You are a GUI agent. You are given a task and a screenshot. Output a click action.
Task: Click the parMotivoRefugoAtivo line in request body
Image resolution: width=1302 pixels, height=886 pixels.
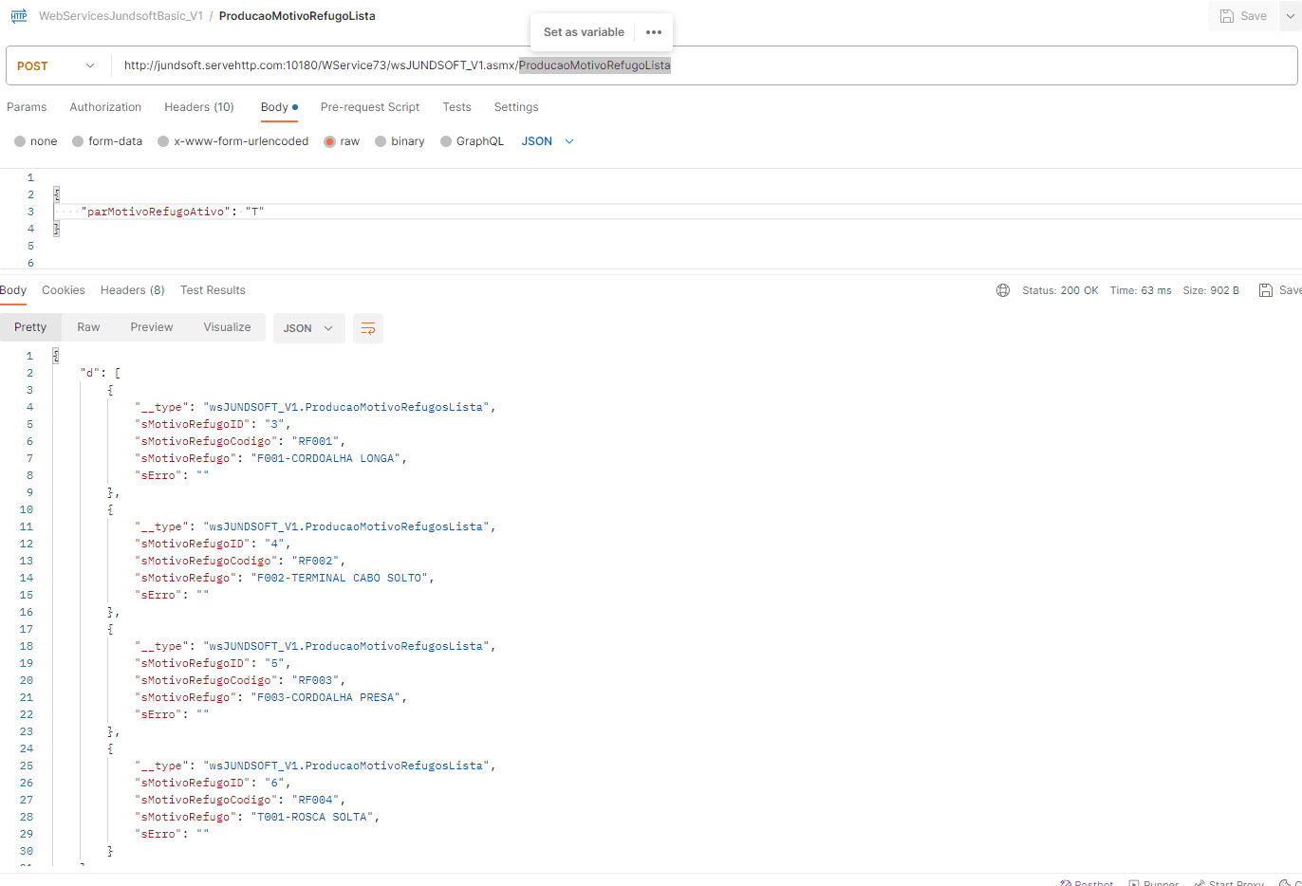[x=173, y=212]
